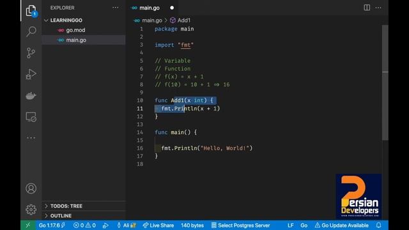
Task: Change the LF end of line sequence
Action: [291, 226]
